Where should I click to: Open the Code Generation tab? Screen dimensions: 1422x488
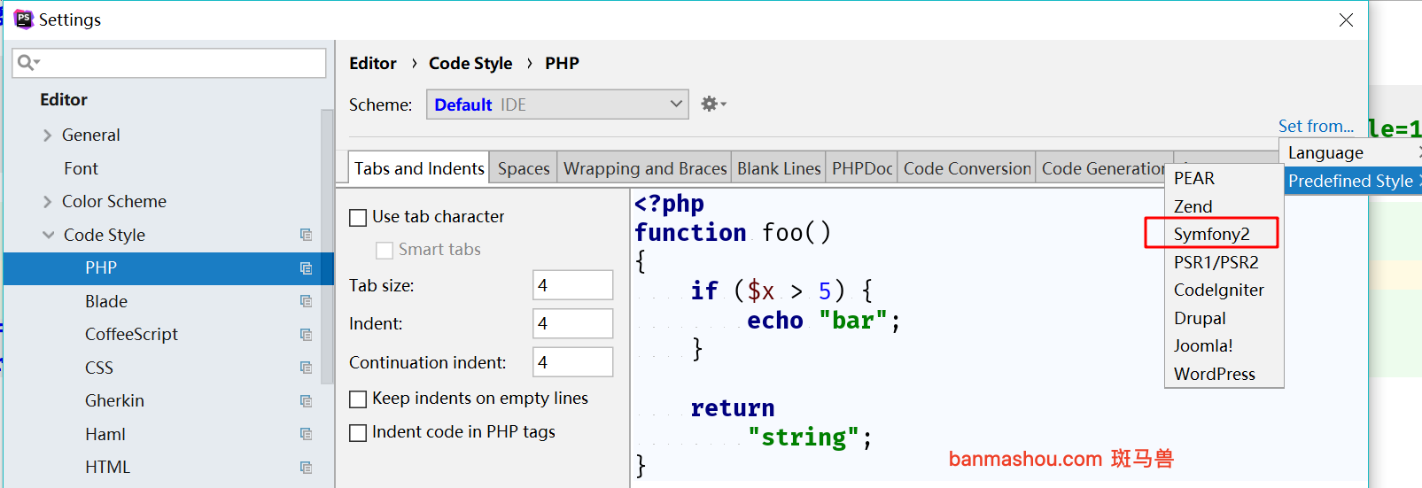click(x=1102, y=168)
